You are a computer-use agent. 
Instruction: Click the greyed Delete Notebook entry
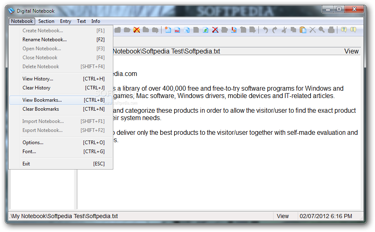pyautogui.click(x=61, y=67)
